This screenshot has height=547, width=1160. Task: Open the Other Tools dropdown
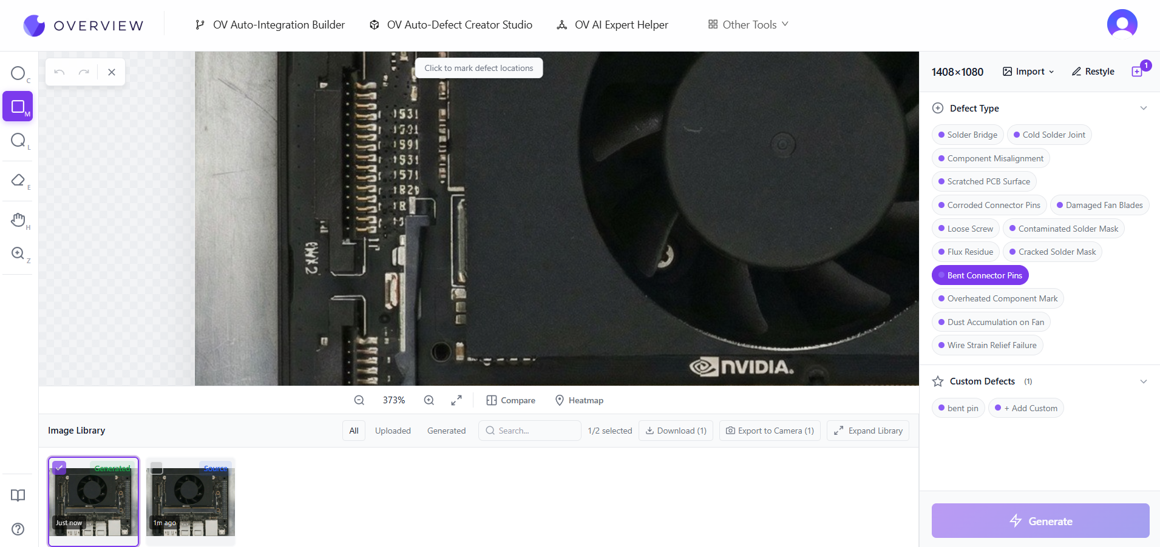748,25
